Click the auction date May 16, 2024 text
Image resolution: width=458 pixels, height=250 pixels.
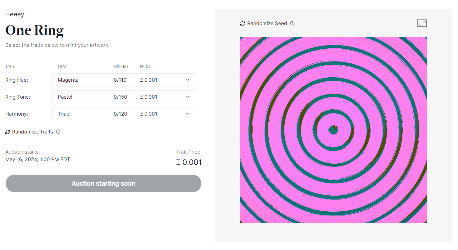coord(38,159)
